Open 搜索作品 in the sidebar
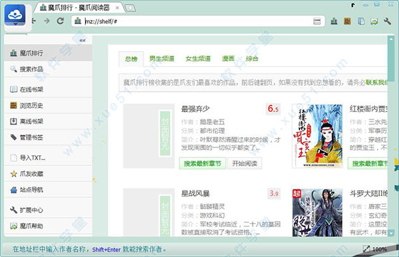The image size is (399, 257). click(48, 69)
